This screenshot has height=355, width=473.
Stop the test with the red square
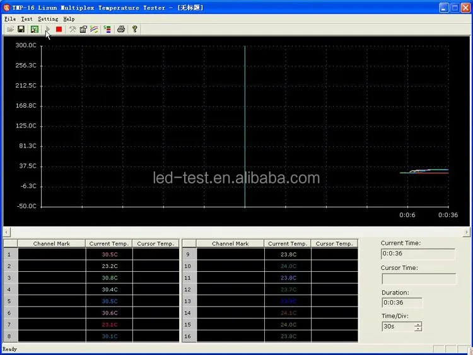(x=59, y=29)
